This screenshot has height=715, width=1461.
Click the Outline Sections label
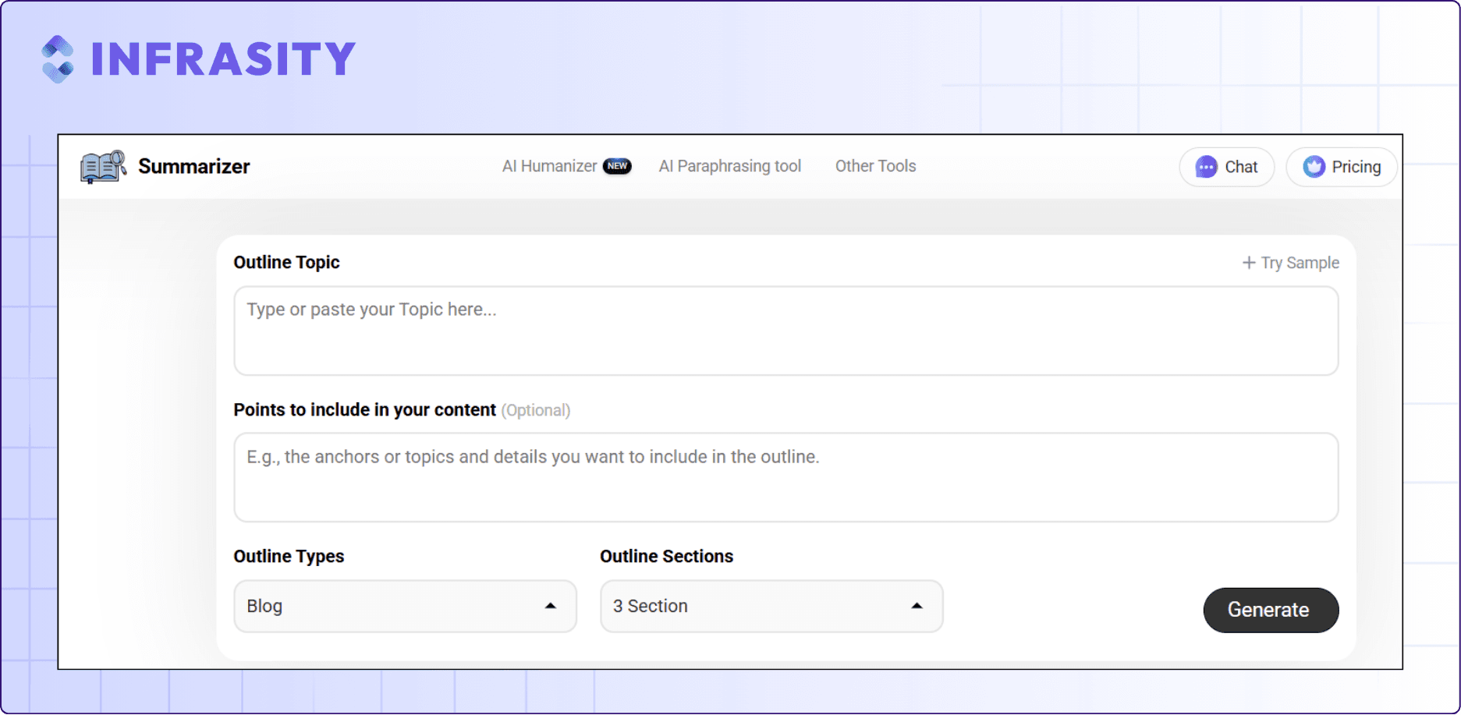(666, 556)
